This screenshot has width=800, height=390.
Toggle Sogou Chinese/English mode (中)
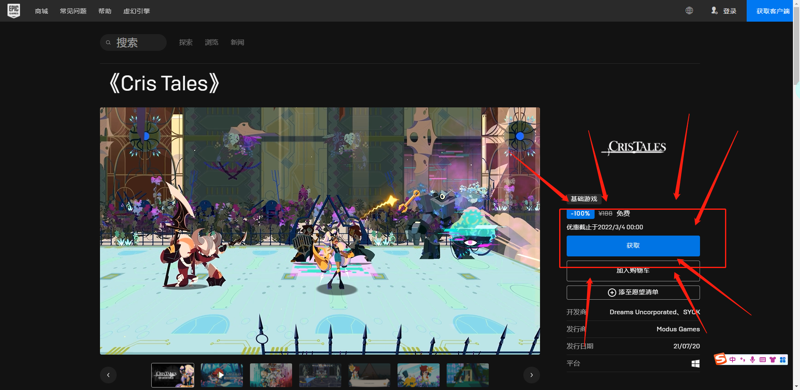732,360
